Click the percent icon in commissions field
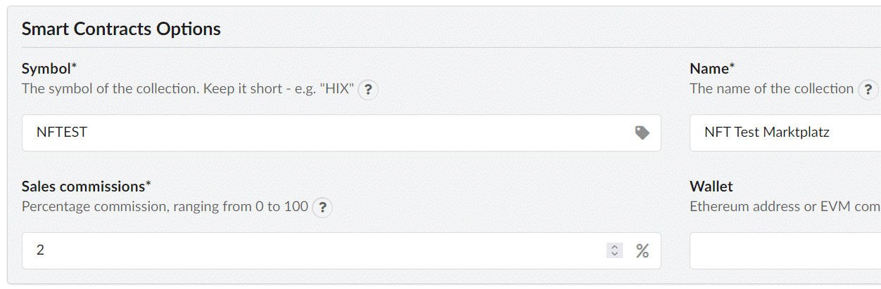The image size is (881, 289). coord(642,250)
